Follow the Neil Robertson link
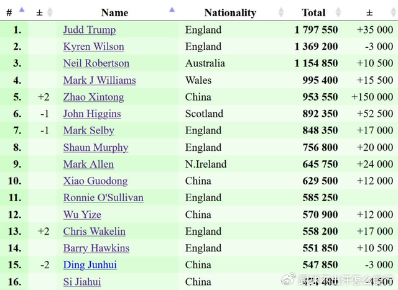This screenshot has width=398, height=290. 96,63
